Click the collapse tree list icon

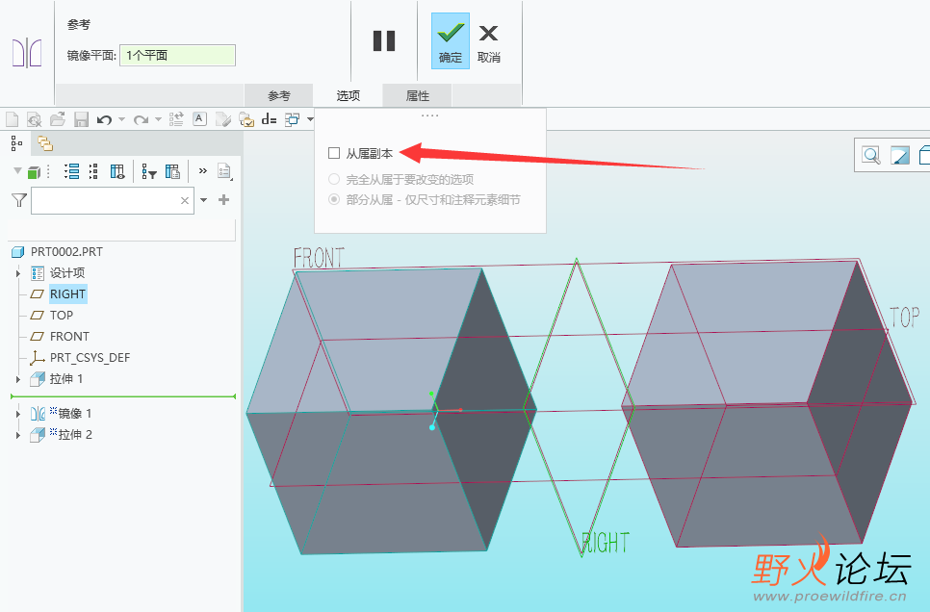pyautogui.click(x=93, y=171)
